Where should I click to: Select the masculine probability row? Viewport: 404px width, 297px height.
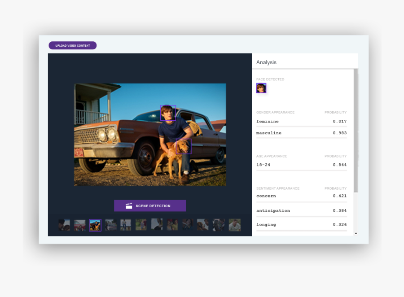pos(301,133)
